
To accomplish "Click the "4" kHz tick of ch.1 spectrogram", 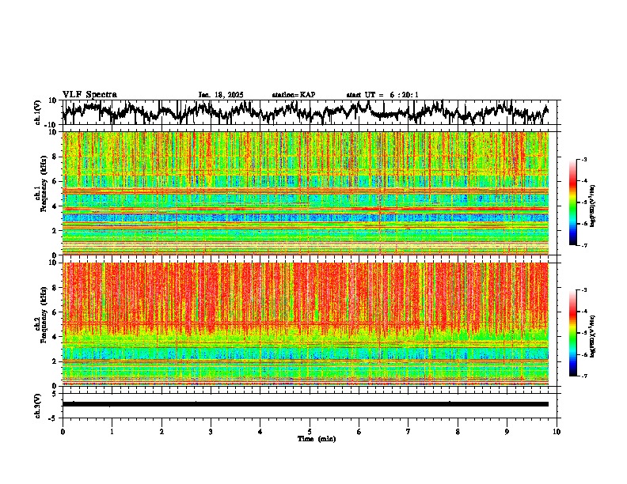I will point(55,206).
